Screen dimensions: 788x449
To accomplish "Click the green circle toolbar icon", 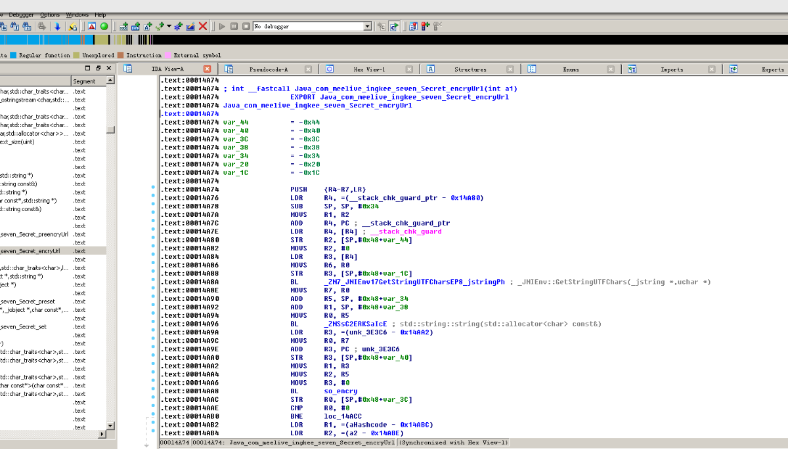I will click(104, 26).
